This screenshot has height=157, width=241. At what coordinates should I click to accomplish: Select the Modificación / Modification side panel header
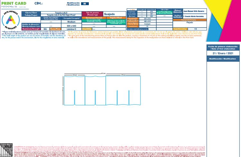223,59
